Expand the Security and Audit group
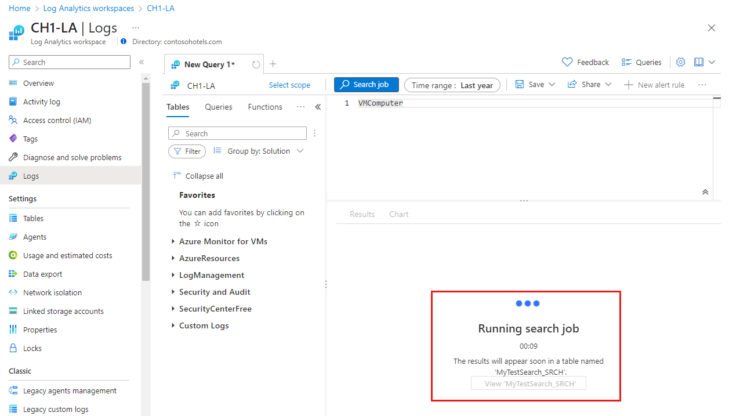Image resolution: width=729 pixels, height=416 pixels. coord(173,292)
